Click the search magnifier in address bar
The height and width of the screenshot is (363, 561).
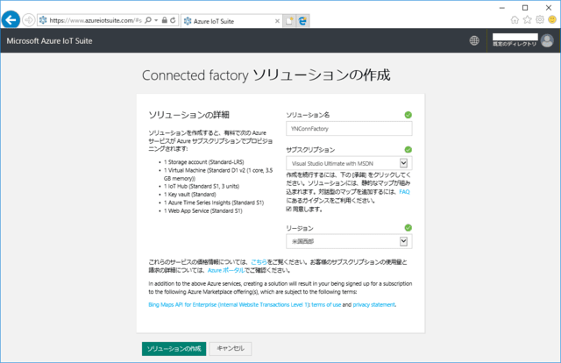point(148,20)
